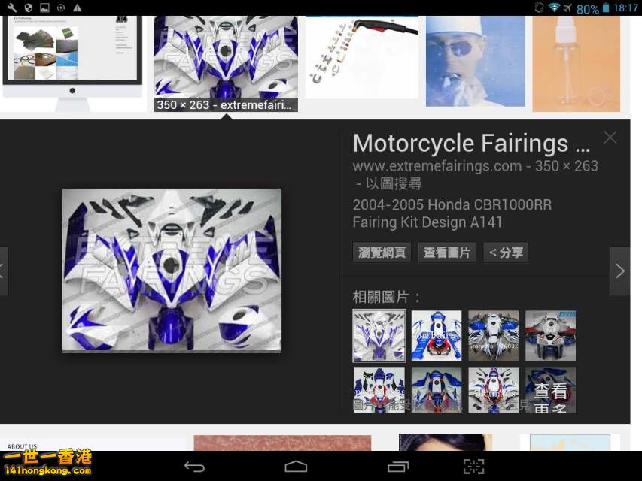Tap the warning triangle notification icon
This screenshot has height=481, width=642.
pos(77,8)
